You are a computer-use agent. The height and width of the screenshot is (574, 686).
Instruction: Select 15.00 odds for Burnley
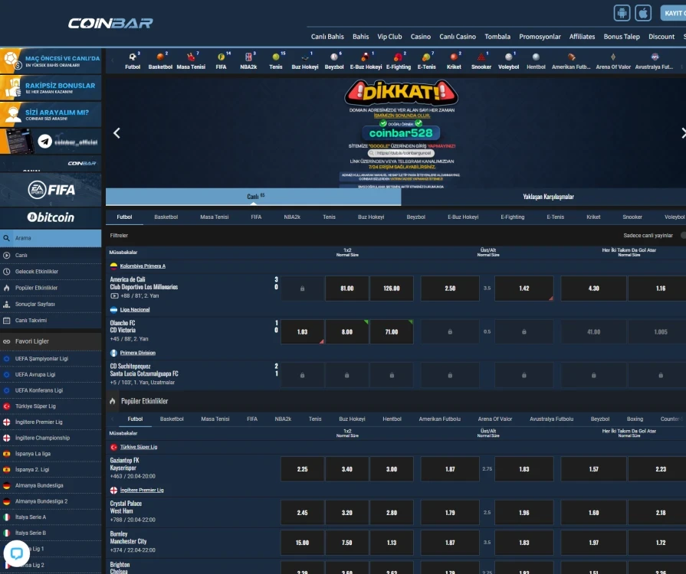coord(302,543)
